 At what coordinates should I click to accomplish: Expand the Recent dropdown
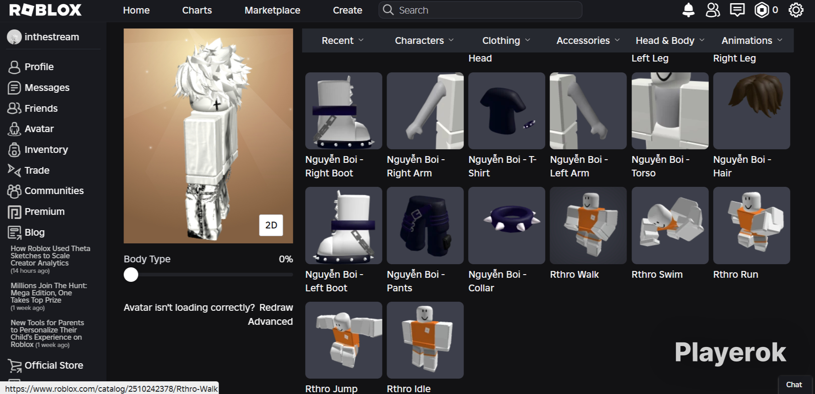point(343,41)
